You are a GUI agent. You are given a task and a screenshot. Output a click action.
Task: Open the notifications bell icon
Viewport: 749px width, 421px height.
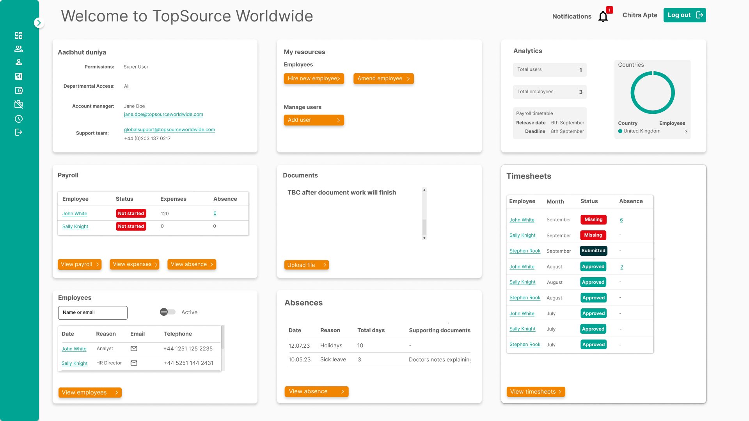[603, 17]
